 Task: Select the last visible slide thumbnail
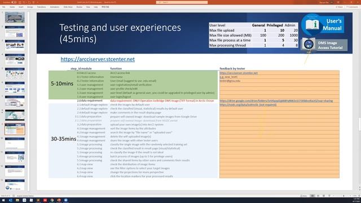(15, 185)
